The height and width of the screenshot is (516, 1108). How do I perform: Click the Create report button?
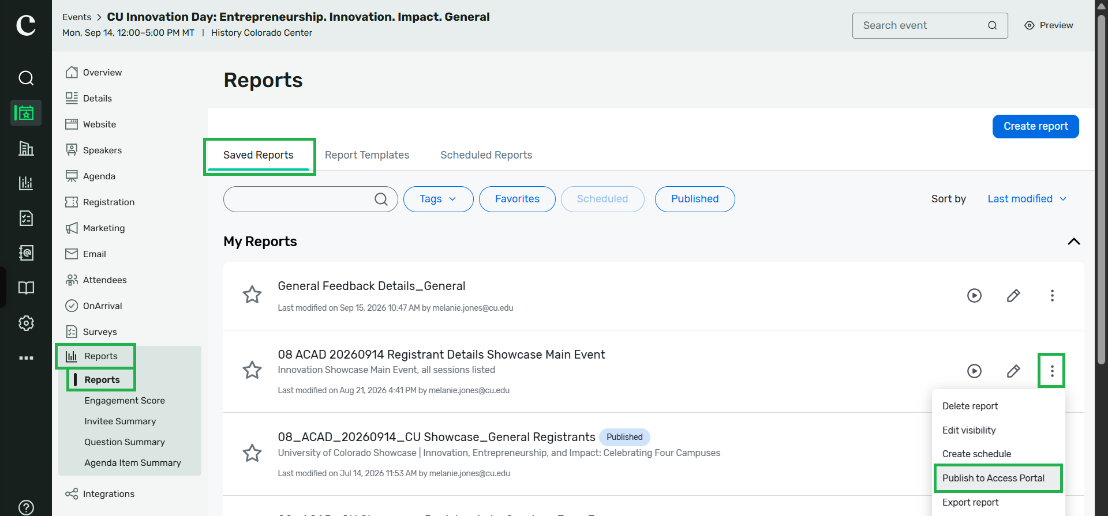(1035, 126)
